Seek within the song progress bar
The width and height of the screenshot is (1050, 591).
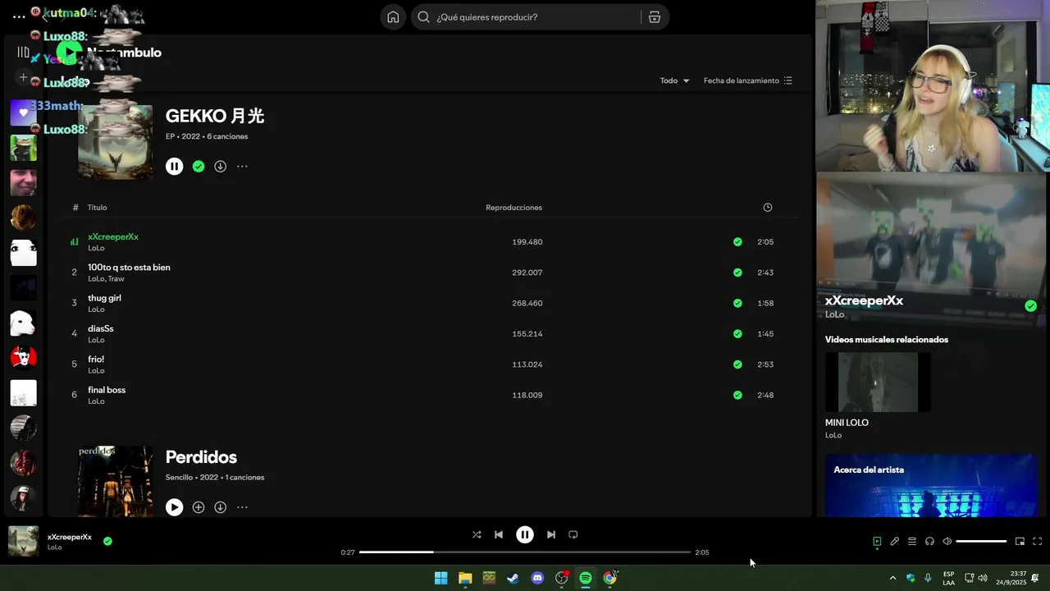coord(525,552)
